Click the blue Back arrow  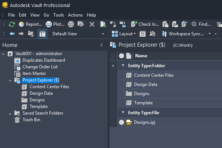pyautogui.click(x=12, y=34)
